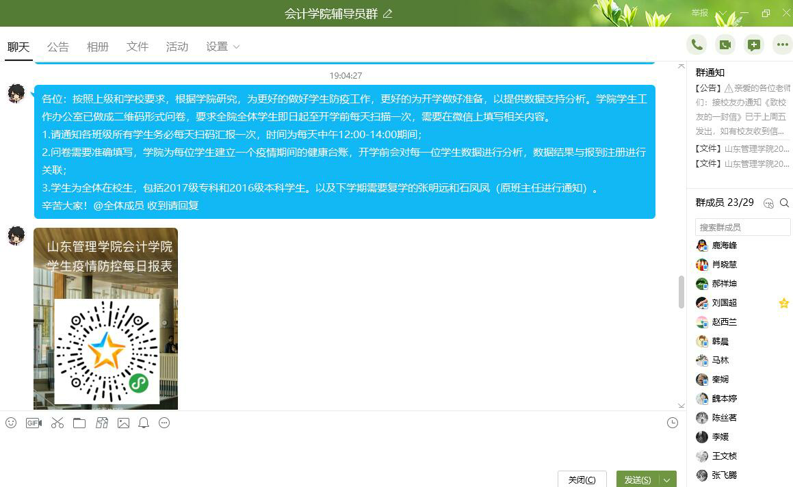Click the chat scroll down arrow
This screenshot has height=487, width=793.
(x=681, y=406)
